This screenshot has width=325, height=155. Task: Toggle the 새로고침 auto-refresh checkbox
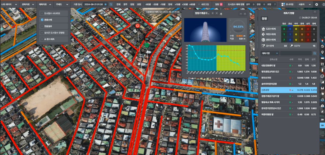point(199,4)
